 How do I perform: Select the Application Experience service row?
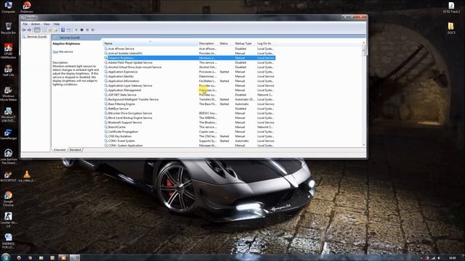(x=189, y=72)
